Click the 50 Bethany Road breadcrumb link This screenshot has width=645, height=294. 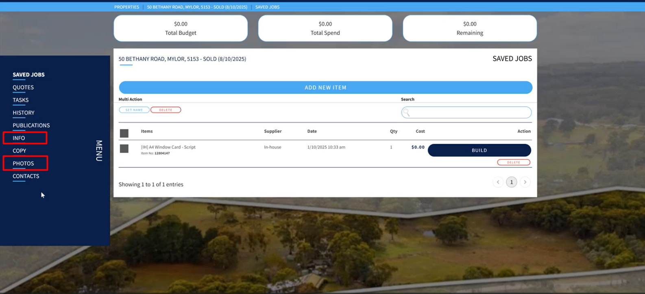197,7
